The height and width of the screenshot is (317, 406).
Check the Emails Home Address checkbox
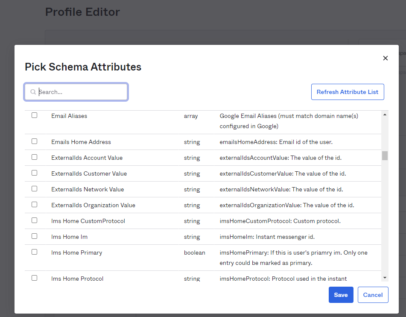pos(34,141)
